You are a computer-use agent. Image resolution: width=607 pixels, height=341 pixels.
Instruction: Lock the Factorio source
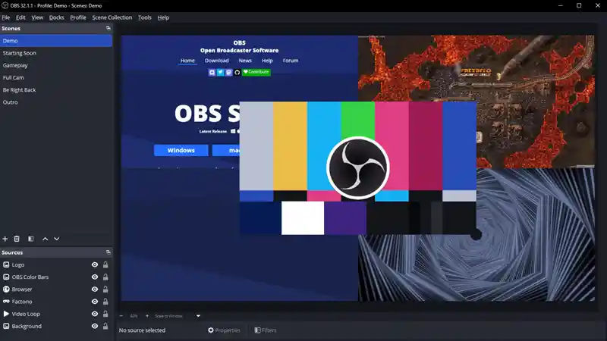pos(105,302)
